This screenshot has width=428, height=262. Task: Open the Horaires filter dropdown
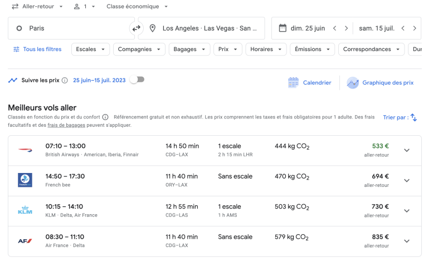click(x=266, y=50)
